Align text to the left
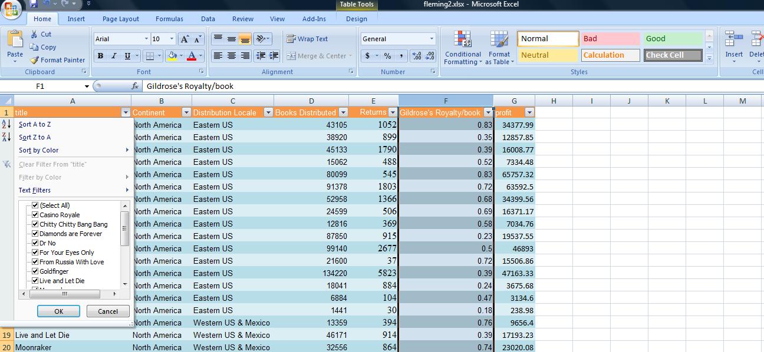Viewport: 764px width, 352px height. (x=218, y=56)
